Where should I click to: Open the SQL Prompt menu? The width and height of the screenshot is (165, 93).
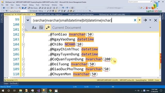[45, 5]
